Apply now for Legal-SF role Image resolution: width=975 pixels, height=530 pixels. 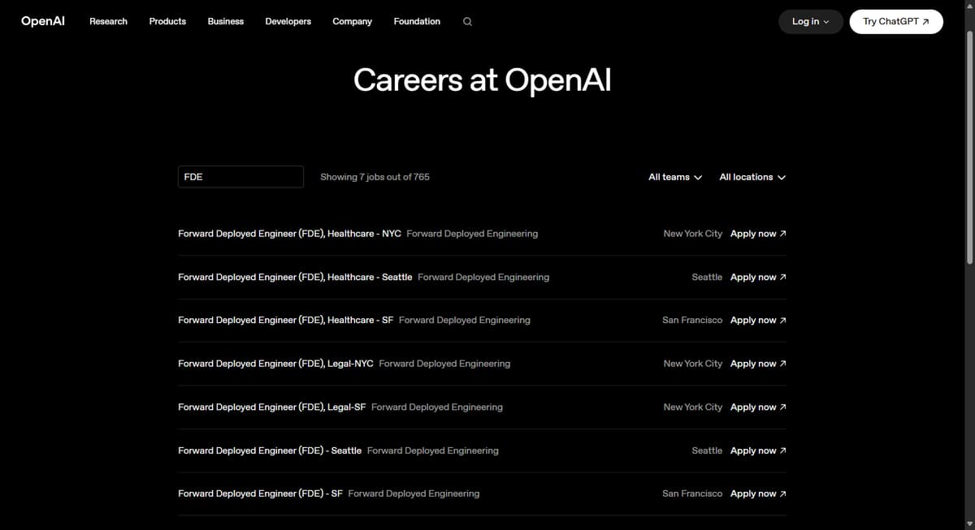[x=758, y=407]
